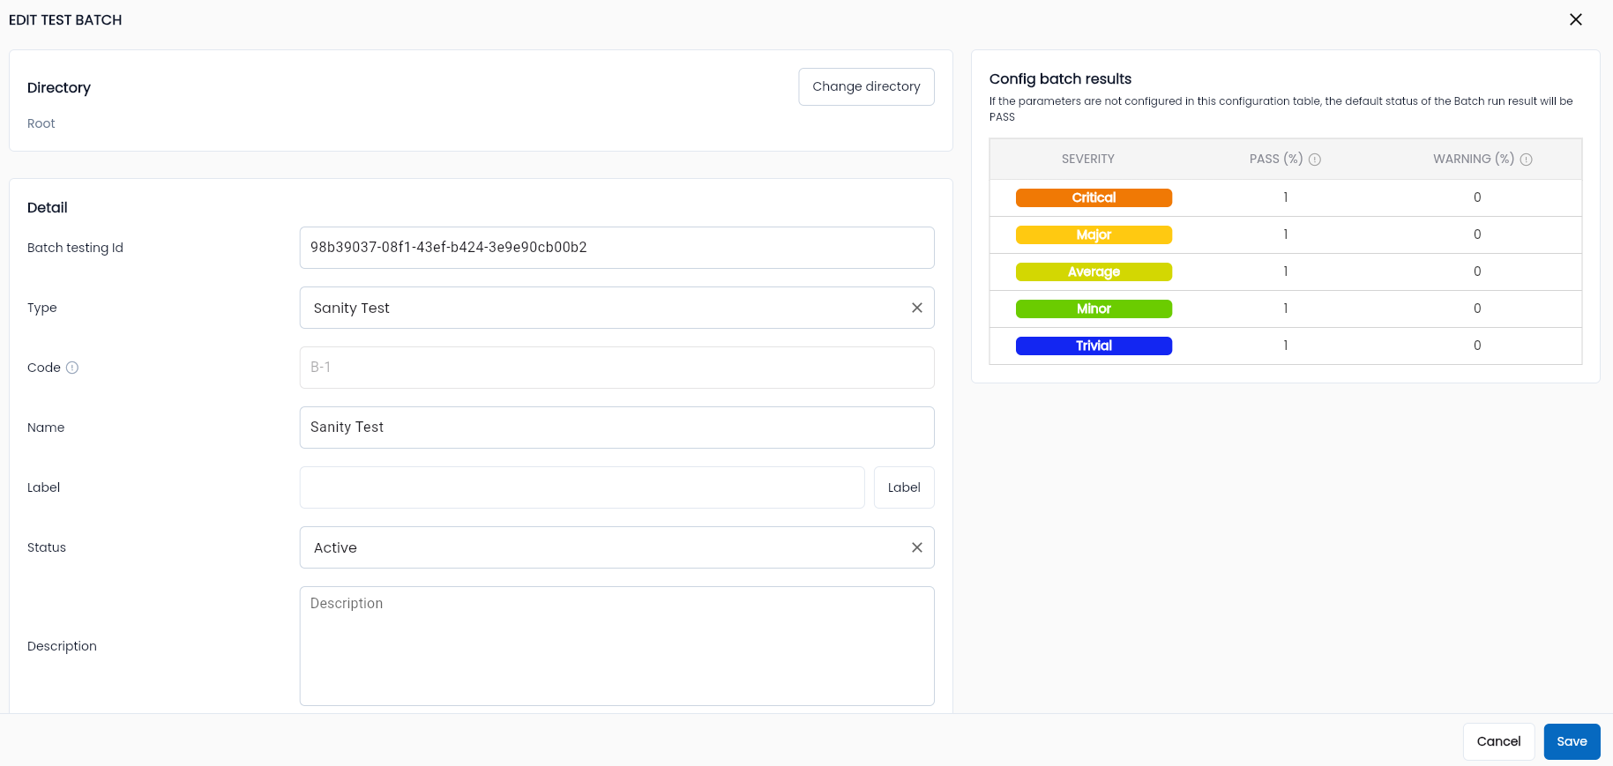Image resolution: width=1613 pixels, height=766 pixels.
Task: Clear the Status selection Active
Action: click(x=917, y=547)
